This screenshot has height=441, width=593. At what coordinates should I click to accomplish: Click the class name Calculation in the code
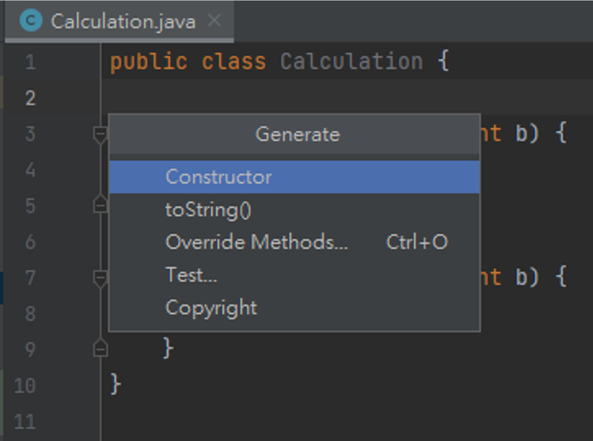click(351, 61)
